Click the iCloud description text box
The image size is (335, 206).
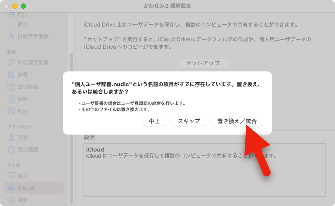tap(210, 165)
